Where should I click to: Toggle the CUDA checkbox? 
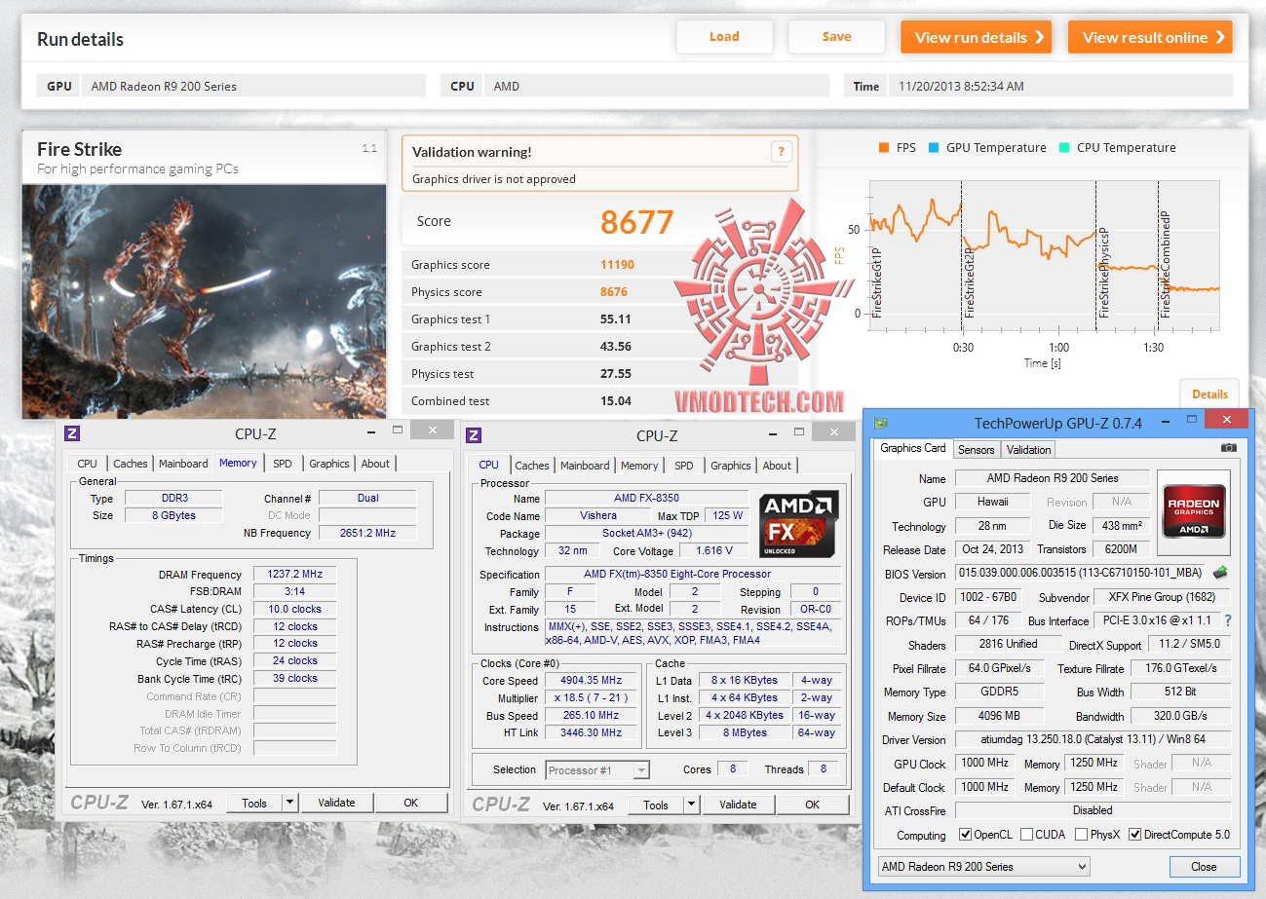pyautogui.click(x=1025, y=835)
